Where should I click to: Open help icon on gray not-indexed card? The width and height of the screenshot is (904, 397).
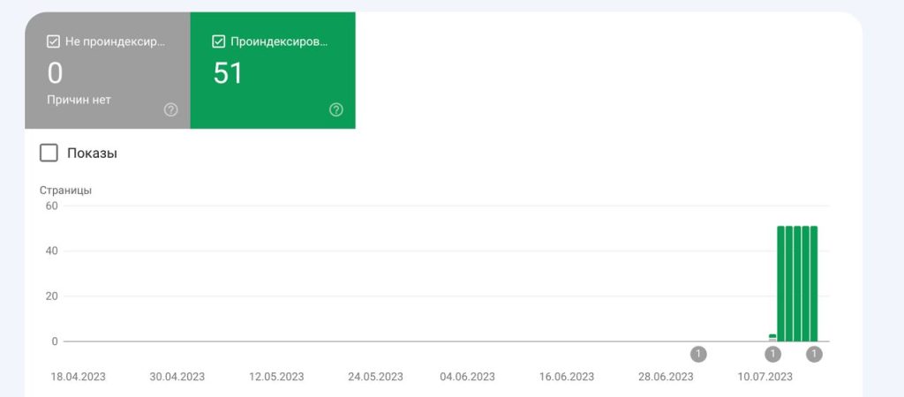click(170, 109)
